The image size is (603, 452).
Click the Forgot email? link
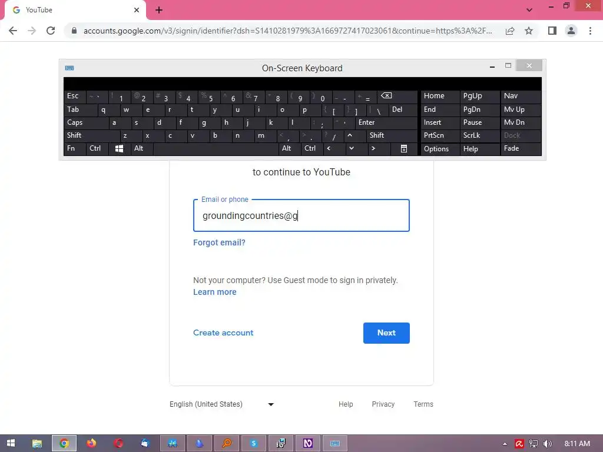[x=219, y=242]
